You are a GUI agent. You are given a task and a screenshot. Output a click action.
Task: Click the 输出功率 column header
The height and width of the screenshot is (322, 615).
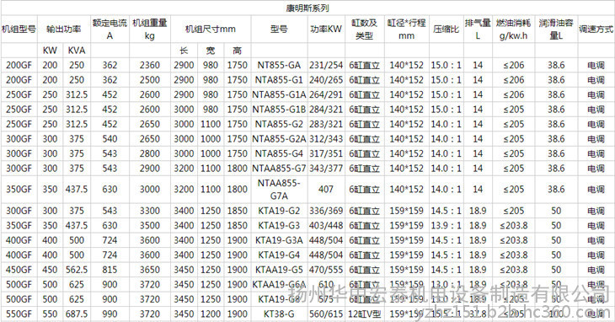point(63,29)
